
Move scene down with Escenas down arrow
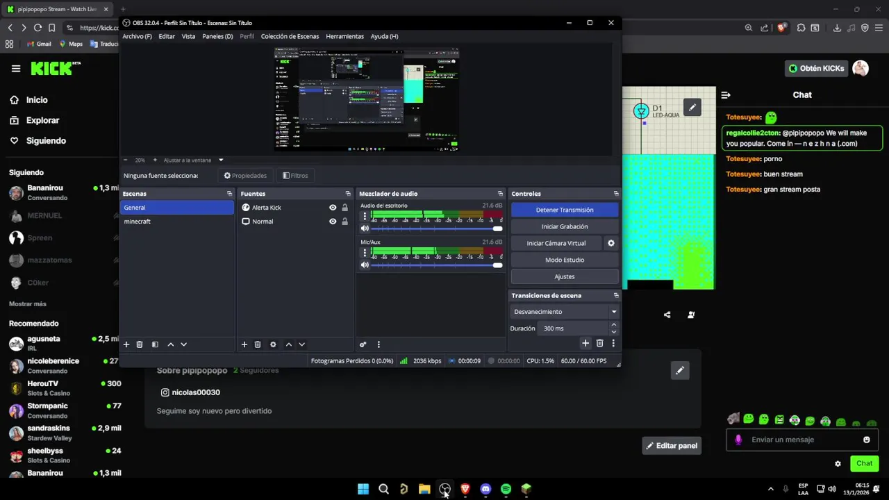(x=183, y=344)
